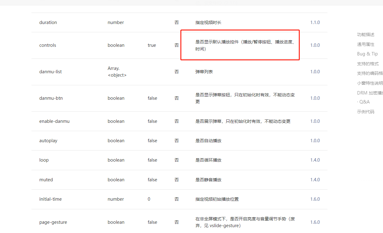
Task: Click the false default in muted row
Action: [x=153, y=180]
